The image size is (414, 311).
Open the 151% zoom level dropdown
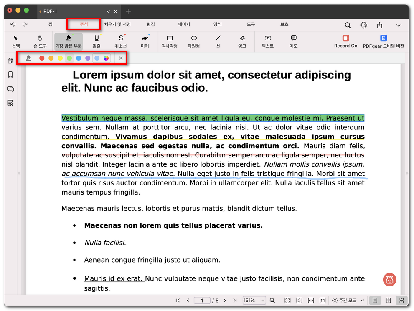254,301
